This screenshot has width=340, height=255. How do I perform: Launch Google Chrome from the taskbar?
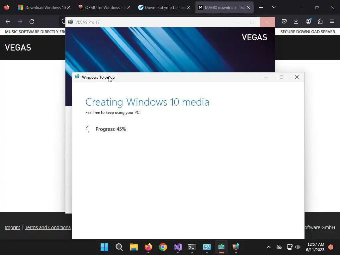(x=163, y=247)
